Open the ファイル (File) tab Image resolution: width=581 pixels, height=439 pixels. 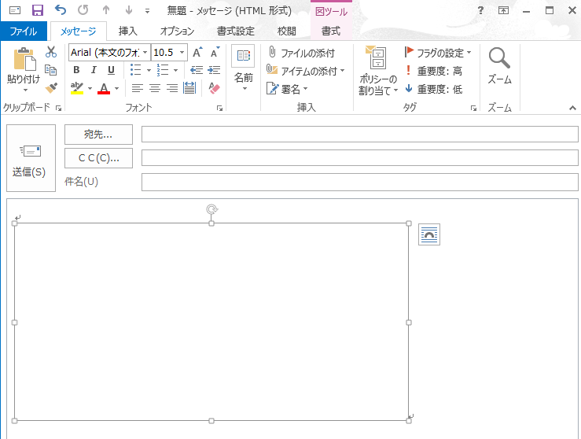coord(24,31)
